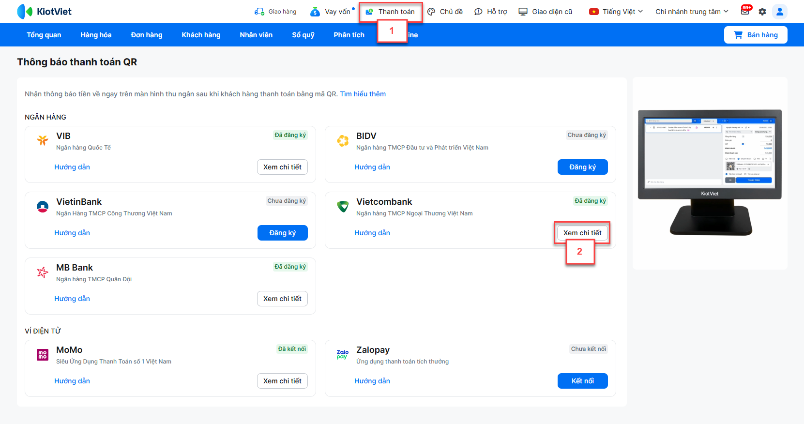This screenshot has width=804, height=424.
Task: Connect Zalopay with Kết nối button
Action: pyautogui.click(x=582, y=381)
